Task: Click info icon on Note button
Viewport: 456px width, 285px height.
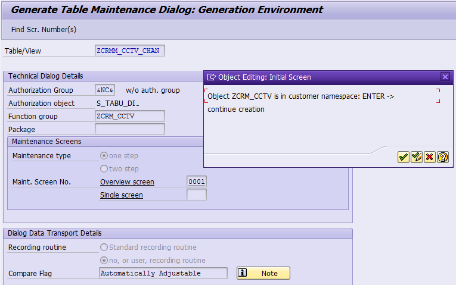Action: coord(242,273)
